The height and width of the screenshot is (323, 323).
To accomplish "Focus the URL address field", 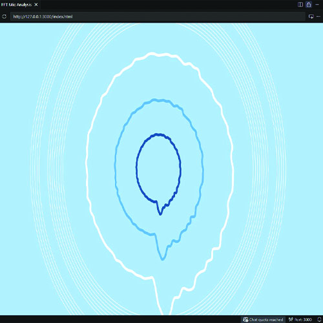I will coord(158,17).
